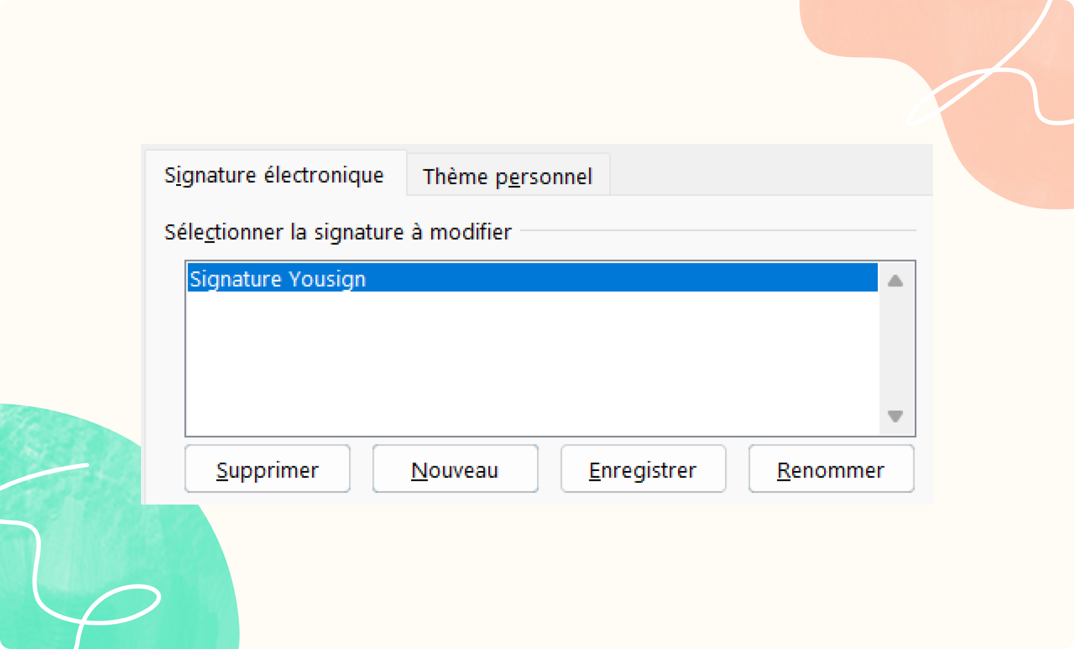Click the Sélectionner la signature à modifier label

click(336, 232)
